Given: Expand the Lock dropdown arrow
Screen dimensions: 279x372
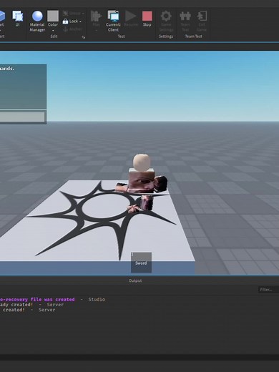Looking at the screenshot, I should tap(81, 21).
